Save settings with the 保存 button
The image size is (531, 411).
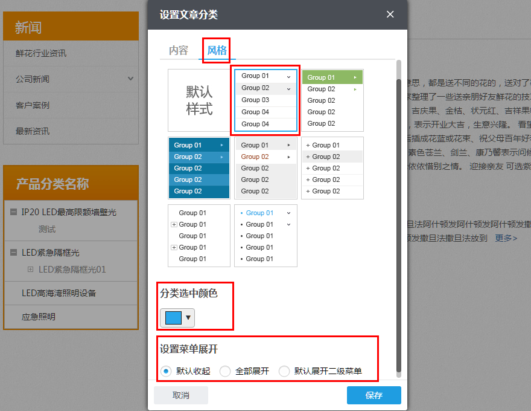point(374,395)
